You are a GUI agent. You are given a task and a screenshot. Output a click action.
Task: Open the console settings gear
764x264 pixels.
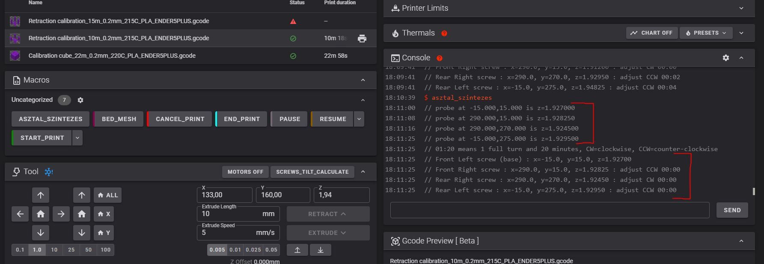pyautogui.click(x=725, y=58)
